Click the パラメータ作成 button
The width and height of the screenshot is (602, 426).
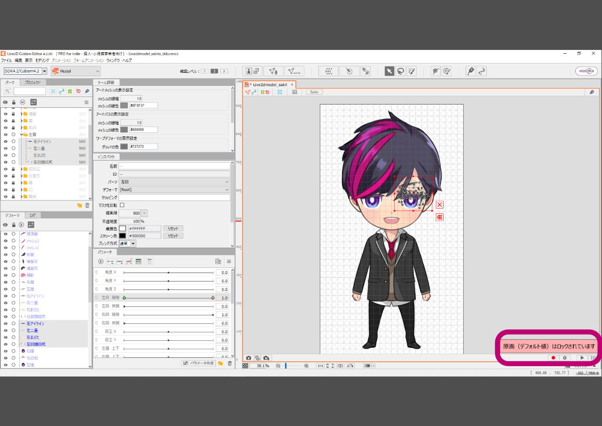pyautogui.click(x=198, y=363)
